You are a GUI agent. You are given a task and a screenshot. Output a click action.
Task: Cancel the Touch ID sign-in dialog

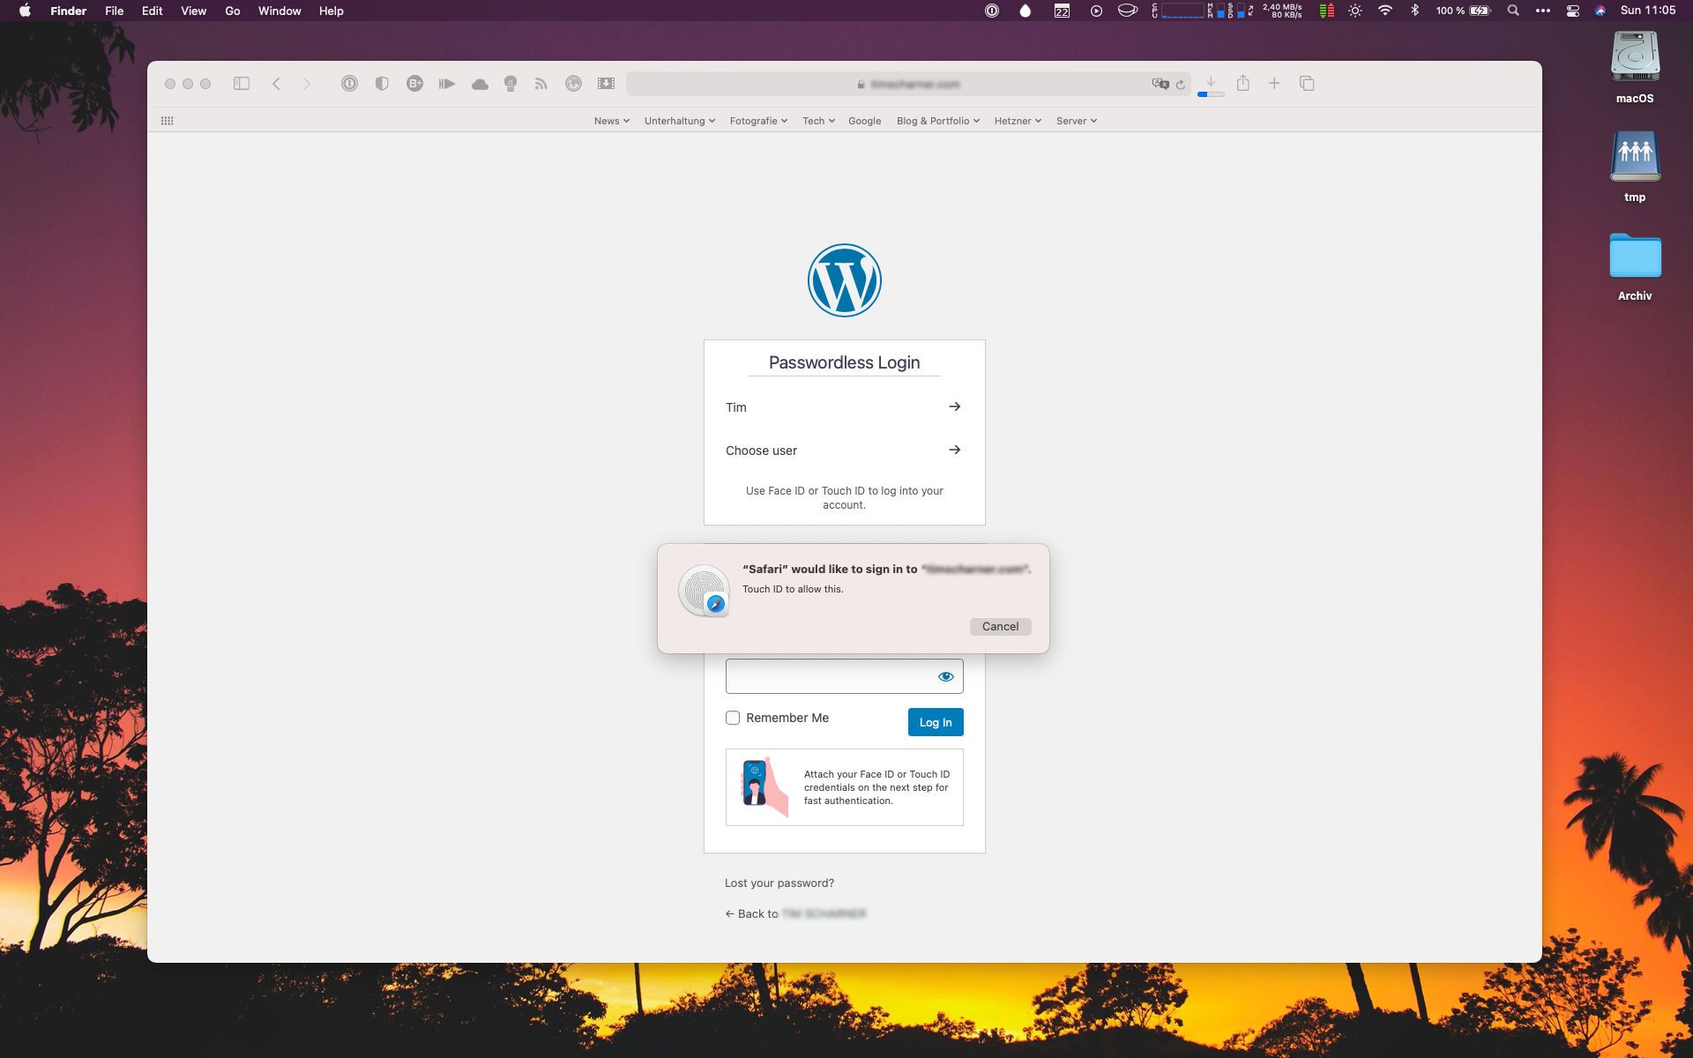[1000, 626]
